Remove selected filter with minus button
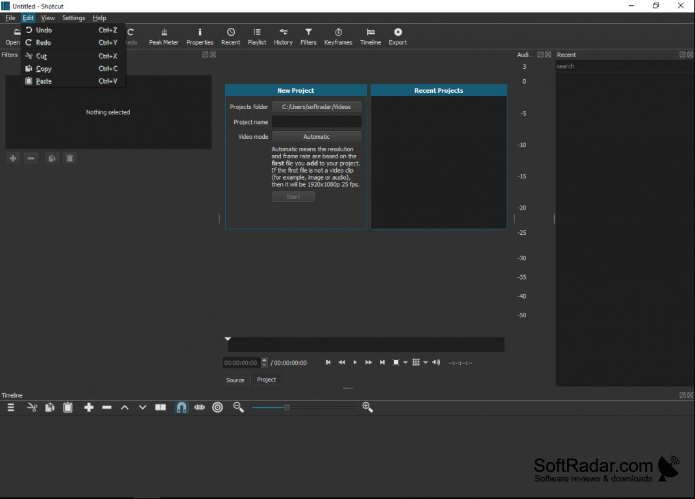The height and width of the screenshot is (499, 695). point(30,158)
